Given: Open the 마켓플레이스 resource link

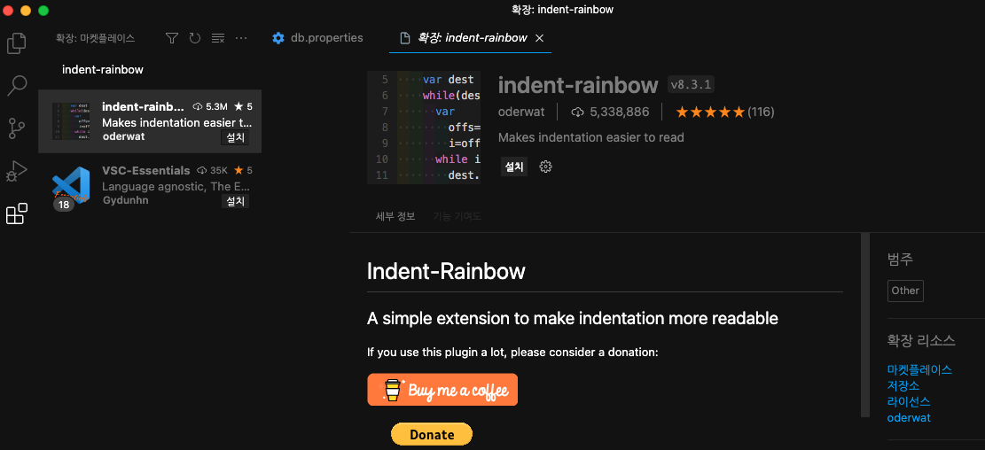Looking at the screenshot, I should pyautogui.click(x=919, y=369).
